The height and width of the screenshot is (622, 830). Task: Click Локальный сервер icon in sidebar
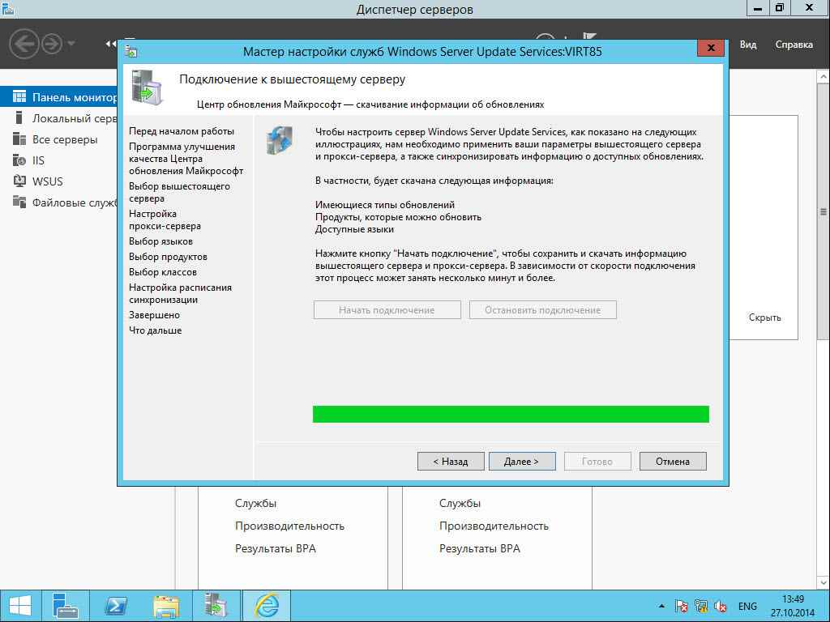(19, 118)
